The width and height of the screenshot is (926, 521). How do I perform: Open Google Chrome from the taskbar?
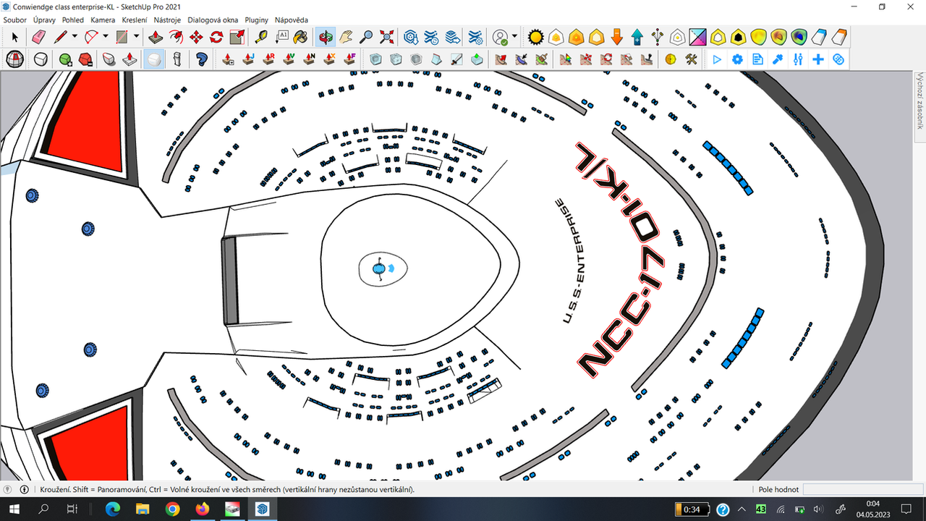(172, 509)
